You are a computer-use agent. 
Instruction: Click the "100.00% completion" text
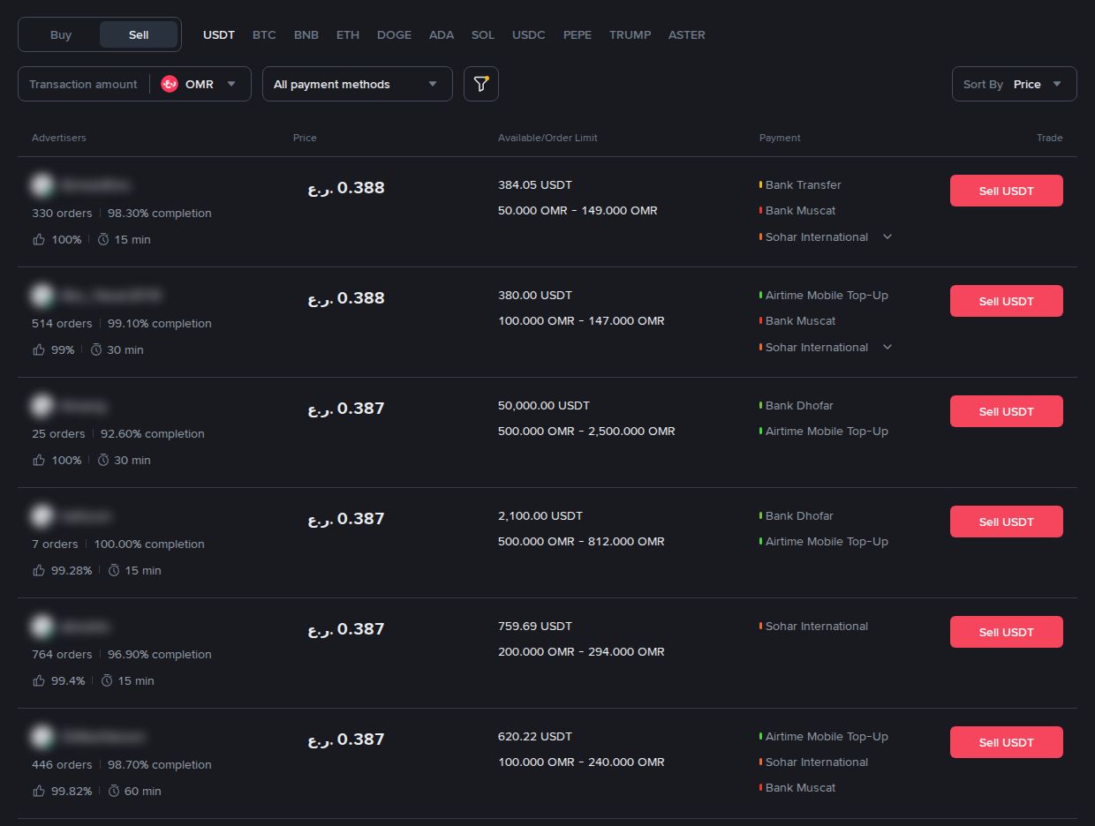(149, 544)
